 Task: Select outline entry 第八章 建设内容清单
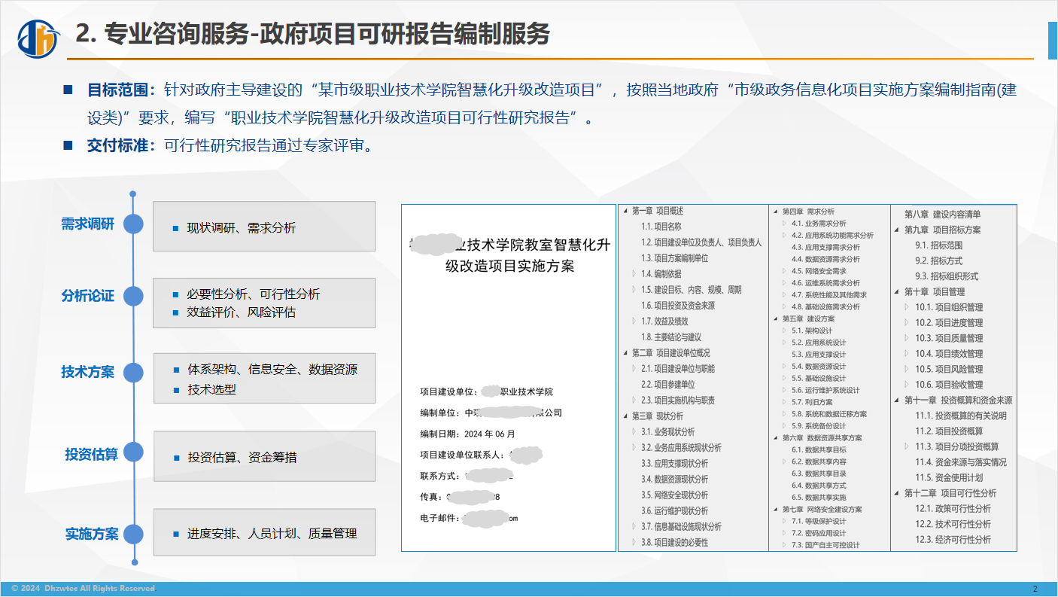[x=942, y=215]
